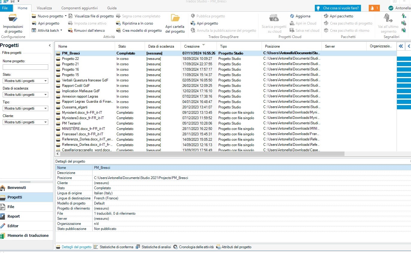Sort by Data di scadenza column
411x253 pixels.
163,46
